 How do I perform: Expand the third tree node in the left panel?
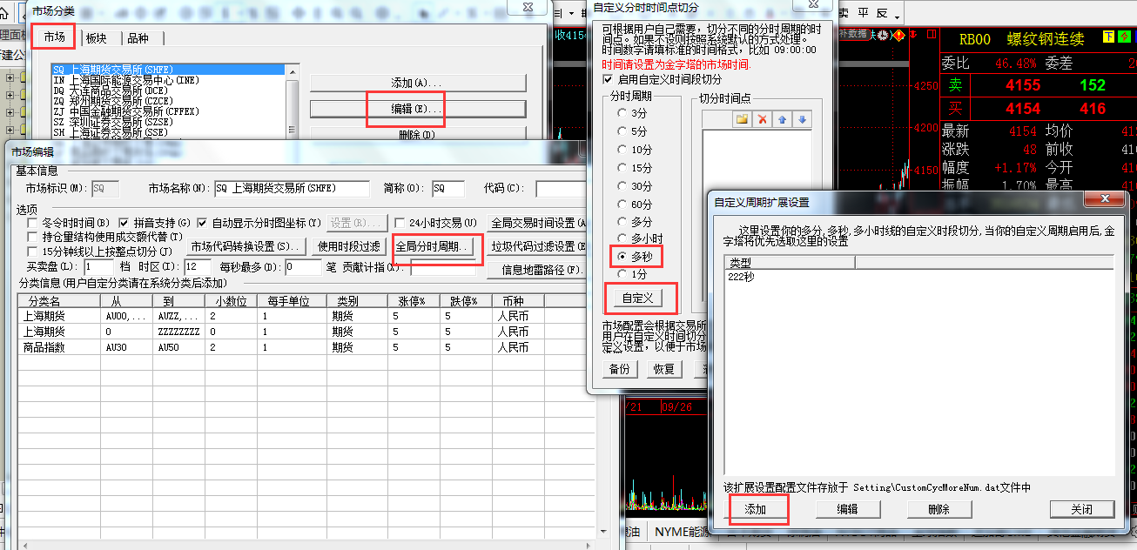tap(10, 114)
